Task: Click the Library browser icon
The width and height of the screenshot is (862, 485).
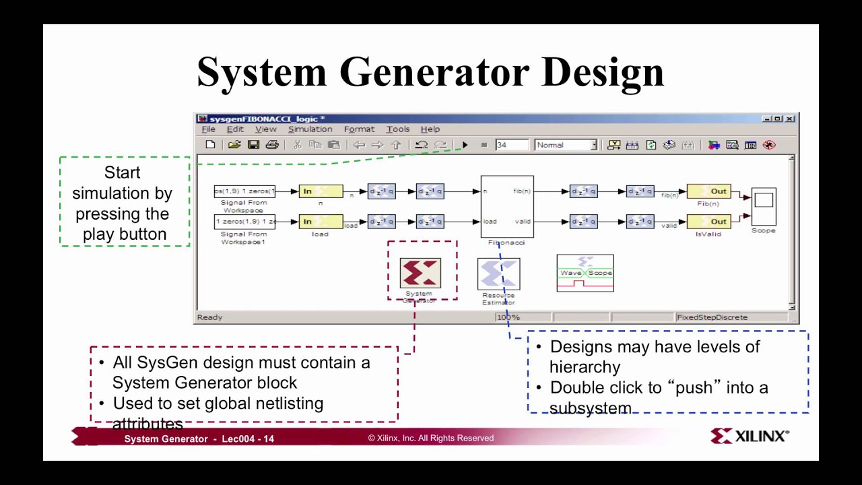Action: [714, 145]
